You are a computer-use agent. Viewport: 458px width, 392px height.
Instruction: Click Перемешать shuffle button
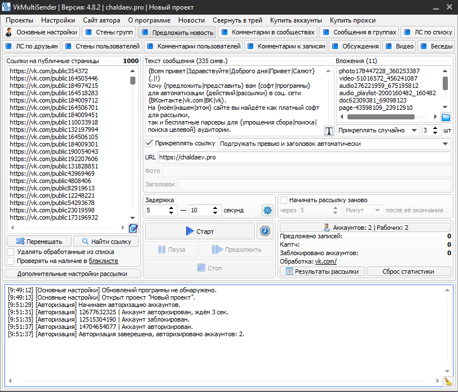tap(39, 242)
